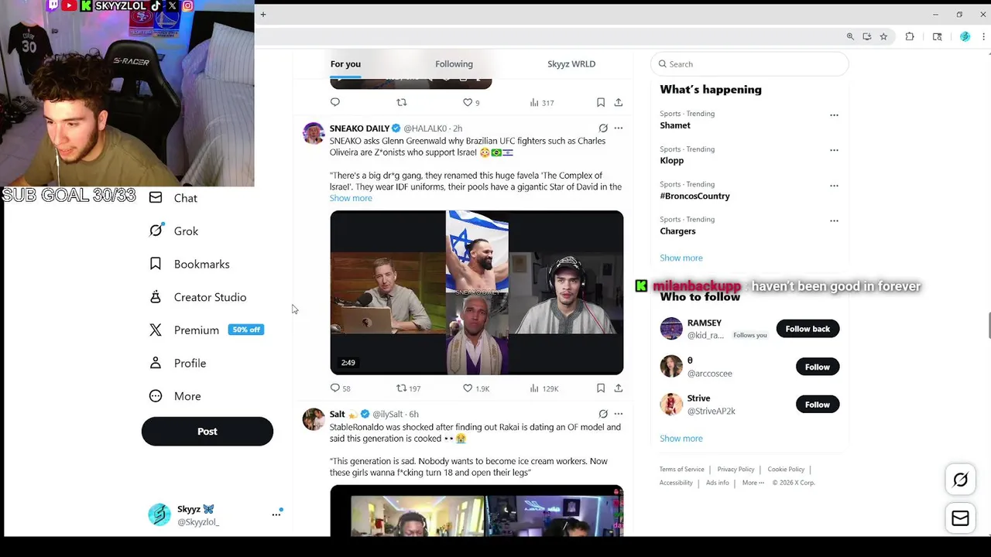Like the SNEAKO DAILY post with 1.9K likes
Viewport: 991px width, 557px height.
click(468, 388)
